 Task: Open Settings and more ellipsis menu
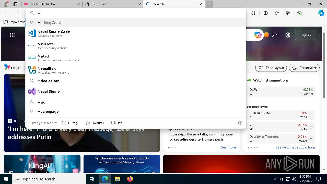311,13
